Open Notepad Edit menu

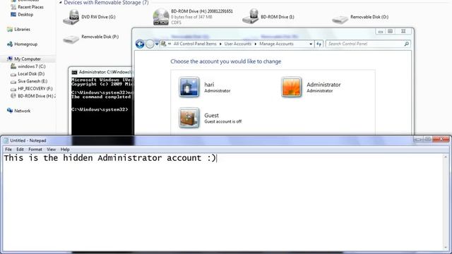20,150
